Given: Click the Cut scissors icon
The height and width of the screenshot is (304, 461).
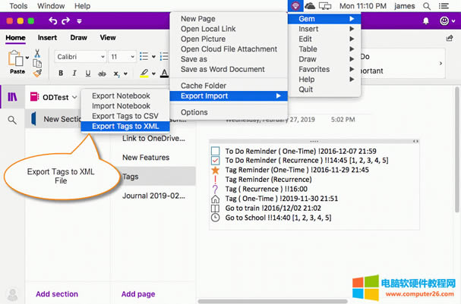Looking at the screenshot, I should pos(37,53).
